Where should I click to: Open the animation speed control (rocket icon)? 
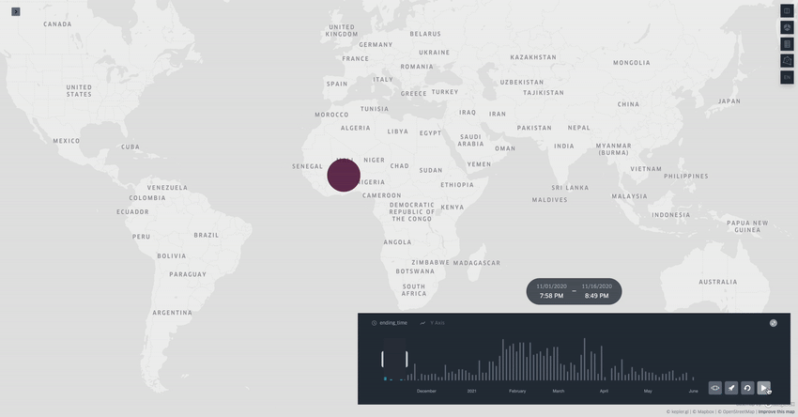point(730,388)
